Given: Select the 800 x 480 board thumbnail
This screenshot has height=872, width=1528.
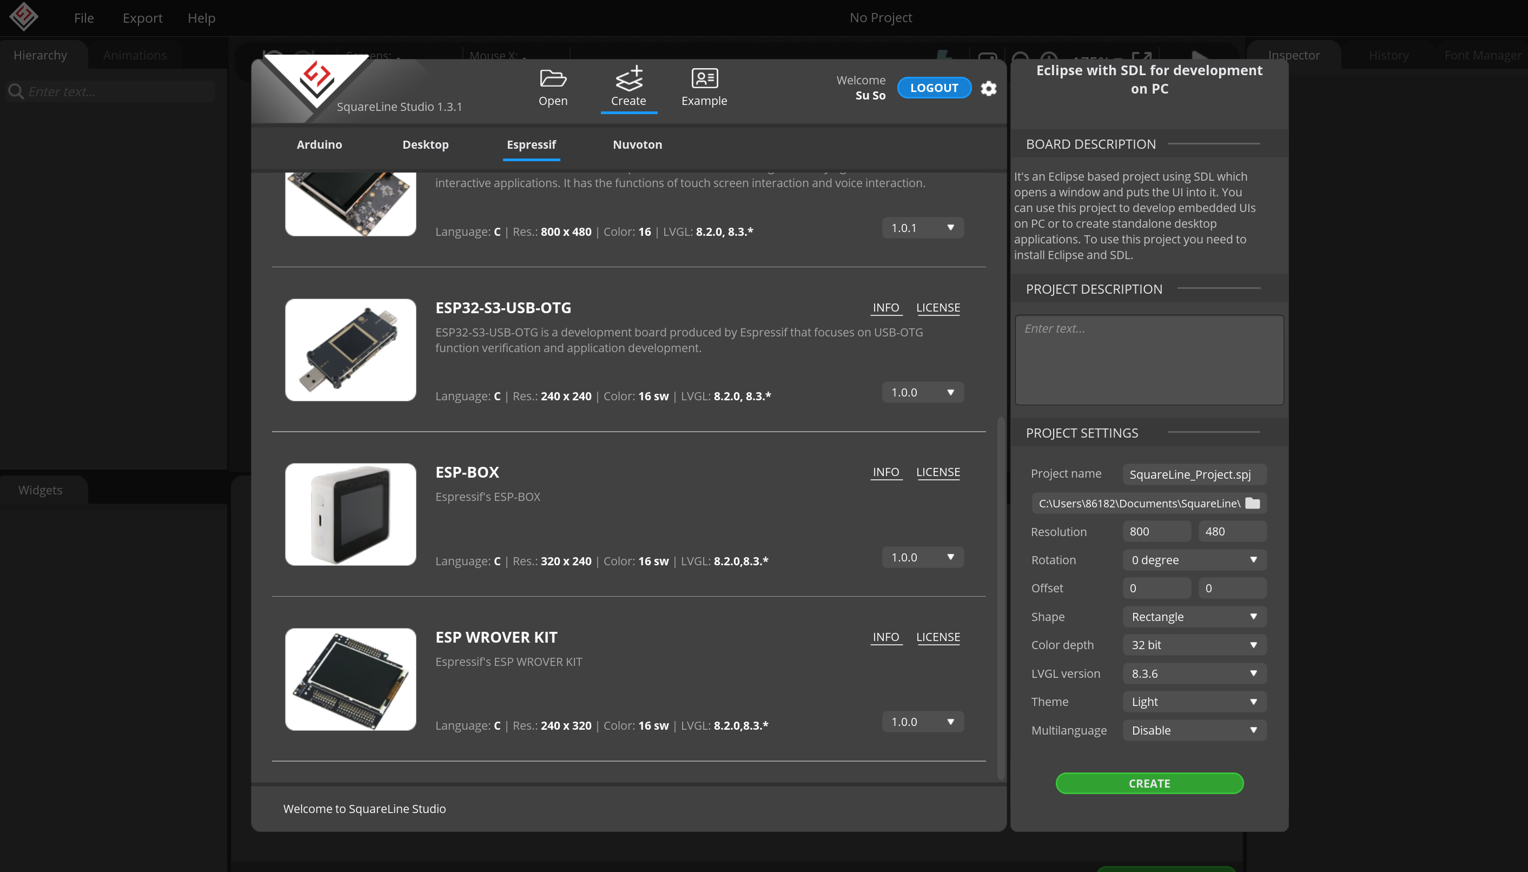Looking at the screenshot, I should pos(350,203).
